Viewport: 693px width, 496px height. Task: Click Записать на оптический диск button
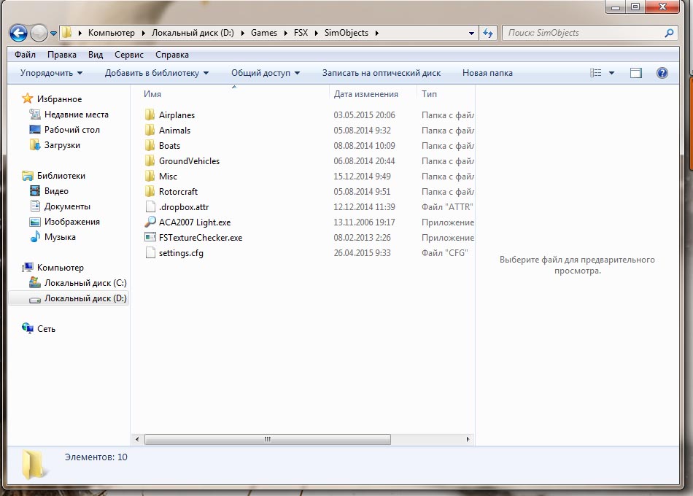[x=381, y=73]
